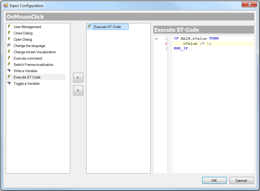This screenshot has width=260, height=191.
Task: Confirm the dialog with OK
Action: coord(214,181)
